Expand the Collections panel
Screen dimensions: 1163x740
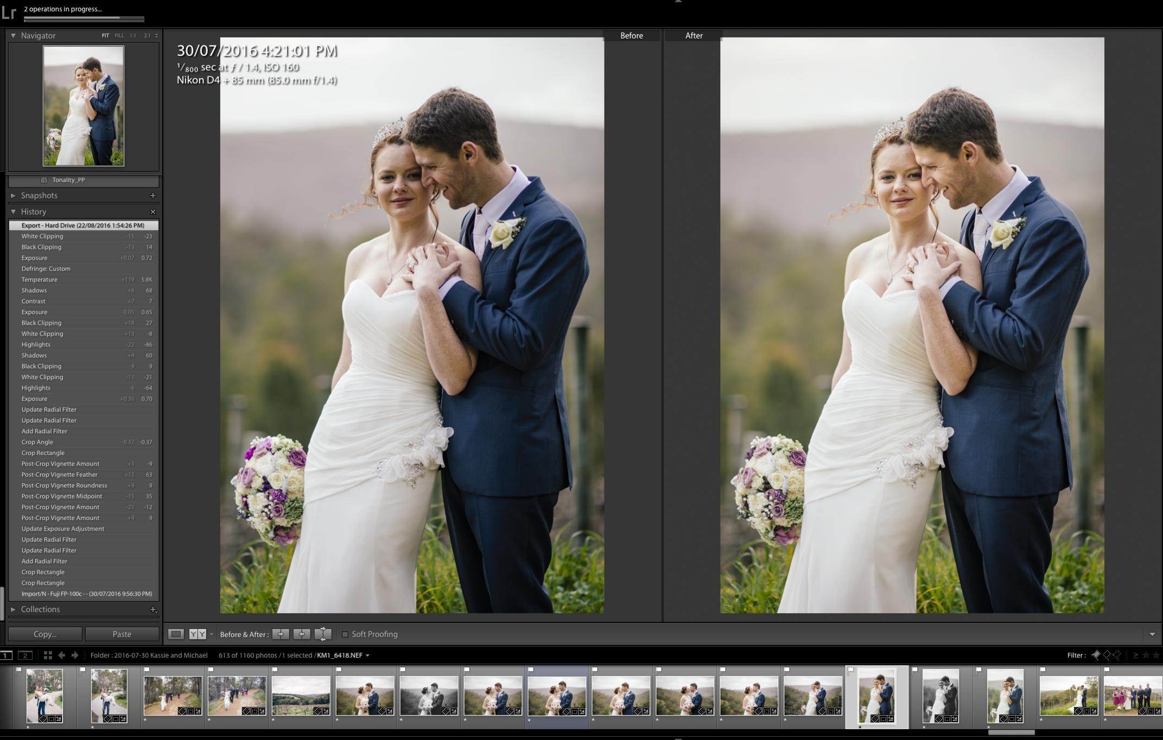[x=13, y=609]
